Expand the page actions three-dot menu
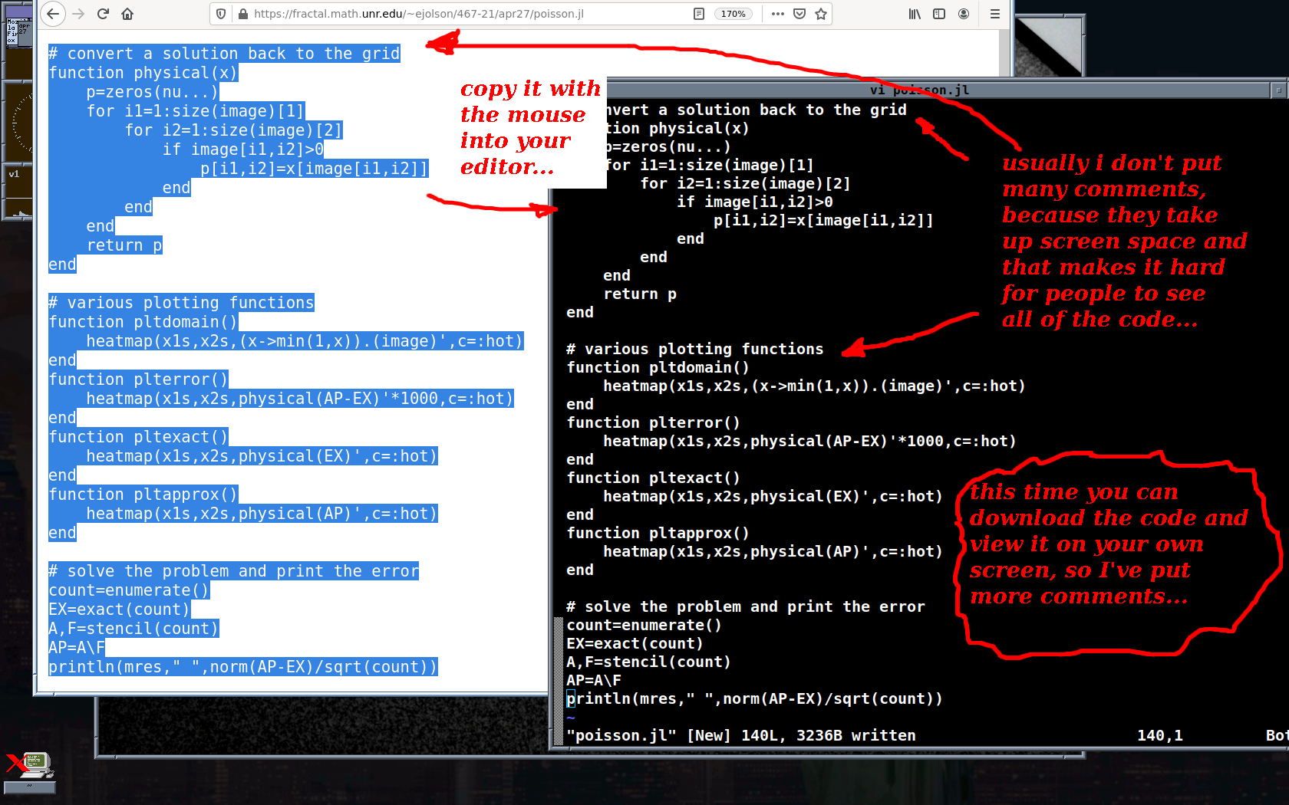The image size is (1289, 805). (777, 14)
